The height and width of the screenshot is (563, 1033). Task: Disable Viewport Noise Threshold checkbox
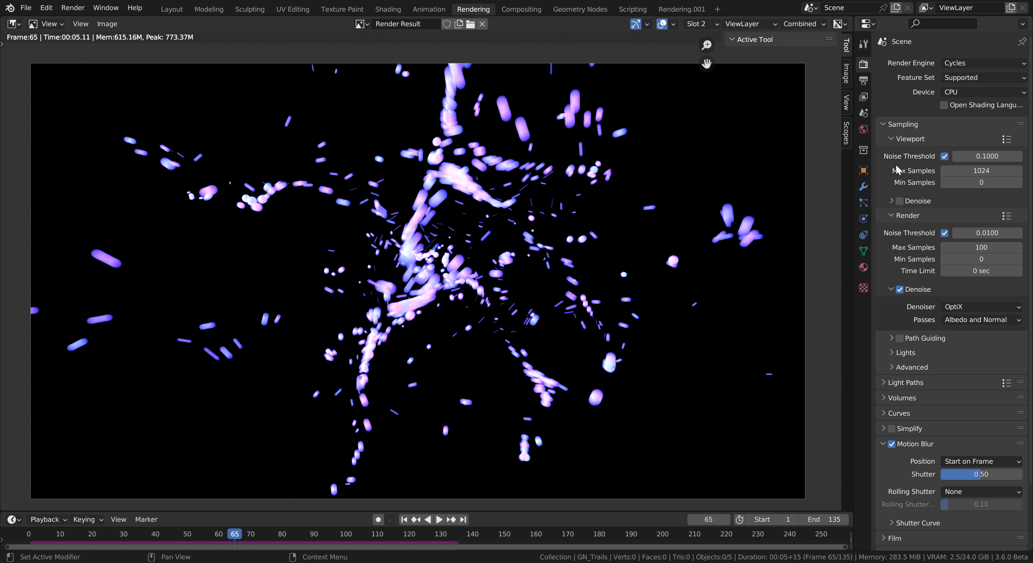tap(945, 157)
